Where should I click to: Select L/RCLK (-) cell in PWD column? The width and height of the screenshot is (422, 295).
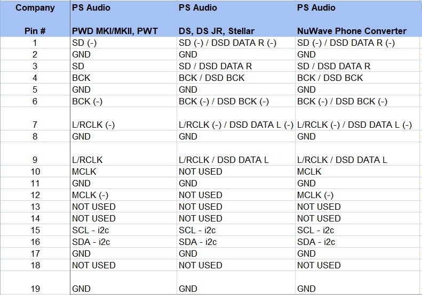123,119
